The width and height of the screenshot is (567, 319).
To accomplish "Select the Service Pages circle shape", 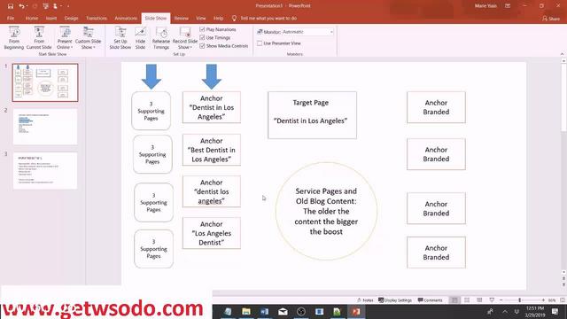I will pos(326,211).
